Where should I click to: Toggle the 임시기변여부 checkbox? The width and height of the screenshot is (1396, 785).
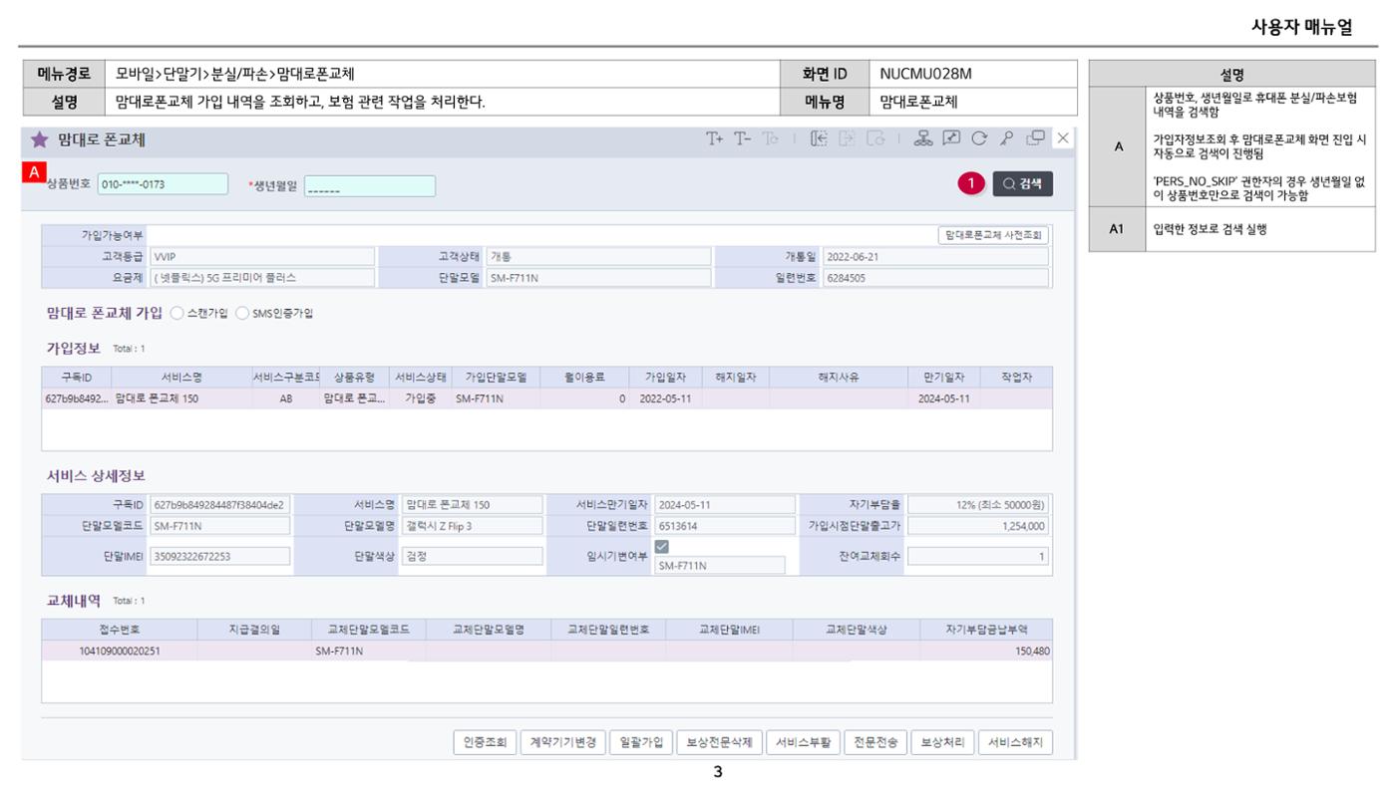(x=663, y=546)
